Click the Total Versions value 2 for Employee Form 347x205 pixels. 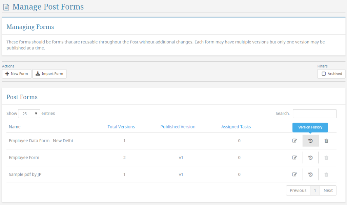(124, 158)
